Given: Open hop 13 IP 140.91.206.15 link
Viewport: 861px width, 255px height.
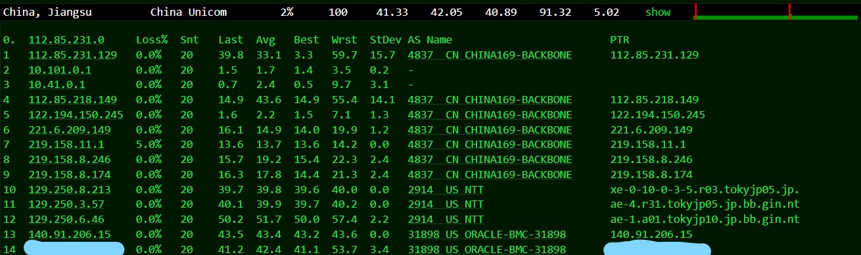Looking at the screenshot, I should click(70, 234).
